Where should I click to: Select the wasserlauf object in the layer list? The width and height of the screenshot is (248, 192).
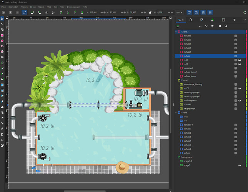click(189, 68)
